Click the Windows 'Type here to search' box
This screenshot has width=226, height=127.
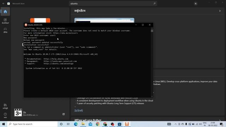32,124
